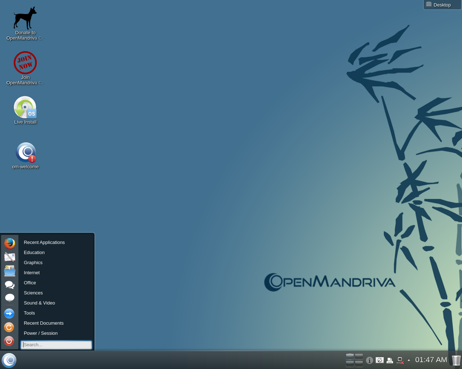
Task: Click the network disconnected tray icon
Action: [400, 360]
